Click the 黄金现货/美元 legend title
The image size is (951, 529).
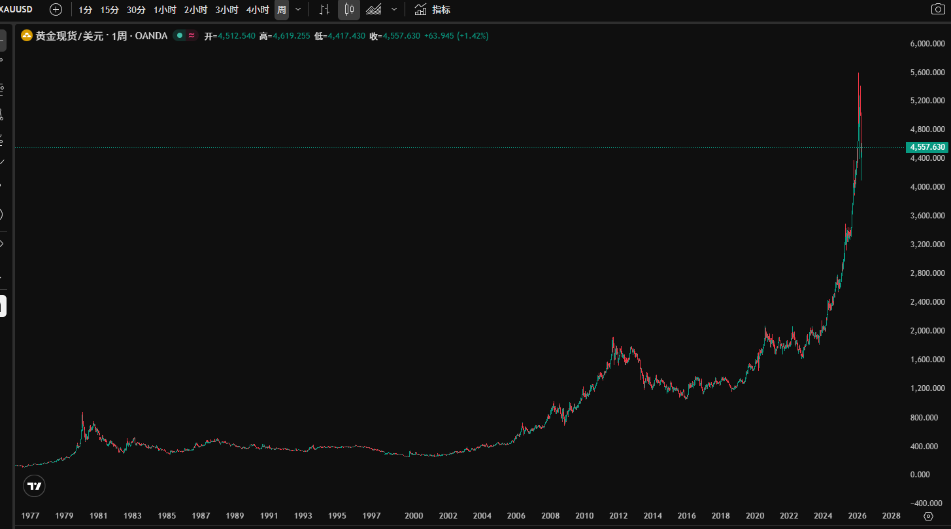click(70, 36)
